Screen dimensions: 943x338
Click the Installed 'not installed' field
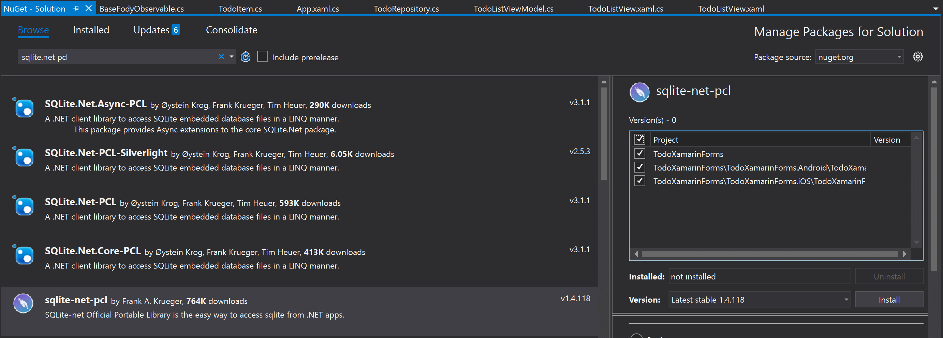759,277
